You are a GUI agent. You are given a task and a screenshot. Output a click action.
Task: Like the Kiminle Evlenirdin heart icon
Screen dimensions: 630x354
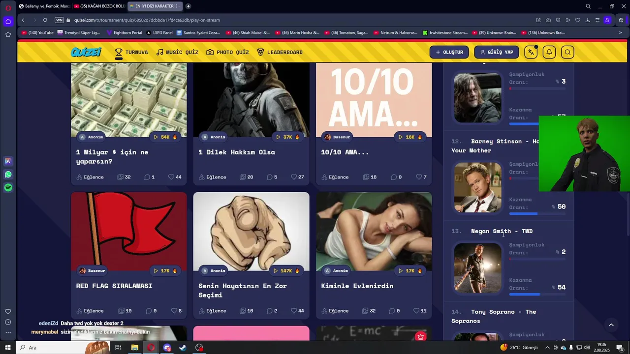[x=416, y=311]
